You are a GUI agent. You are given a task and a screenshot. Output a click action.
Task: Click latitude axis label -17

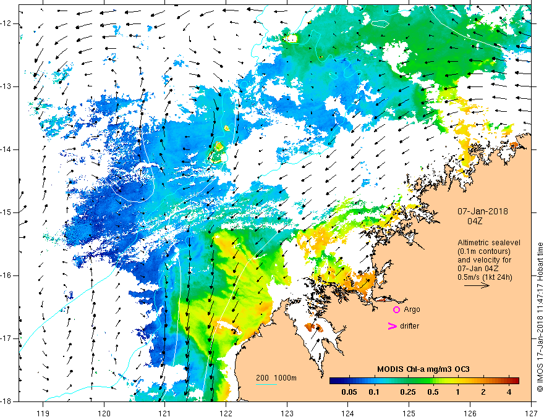tap(7, 338)
